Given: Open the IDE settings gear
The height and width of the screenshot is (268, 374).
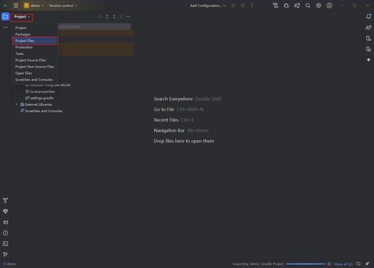Looking at the screenshot, I should pyautogui.click(x=319, y=5).
